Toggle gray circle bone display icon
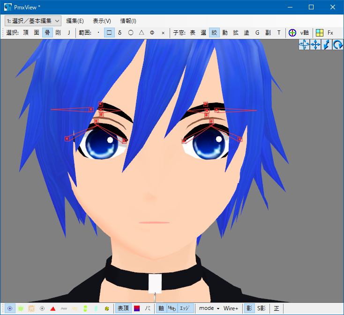 click(x=42, y=308)
